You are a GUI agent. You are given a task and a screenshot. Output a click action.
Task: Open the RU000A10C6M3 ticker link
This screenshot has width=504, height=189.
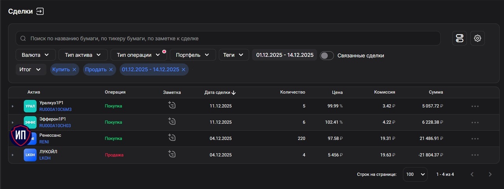[x=56, y=110]
